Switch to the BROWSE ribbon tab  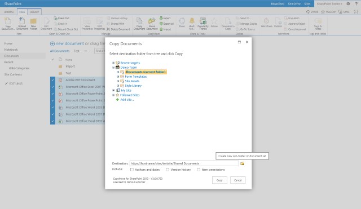pos(9,12)
